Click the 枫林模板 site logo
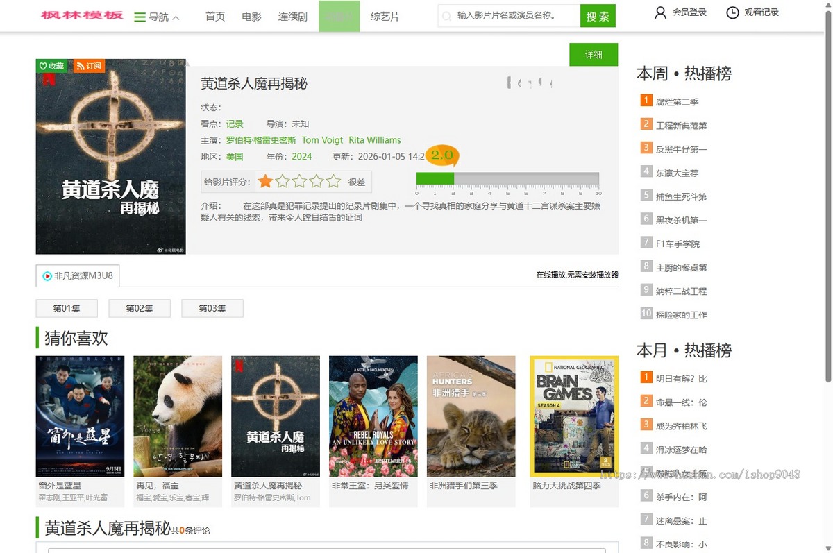This screenshot has height=553, width=833. point(82,15)
